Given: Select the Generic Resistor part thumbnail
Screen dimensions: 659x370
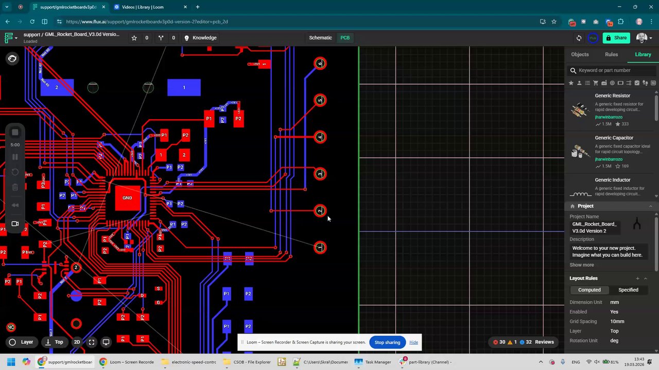Looking at the screenshot, I should (x=580, y=109).
